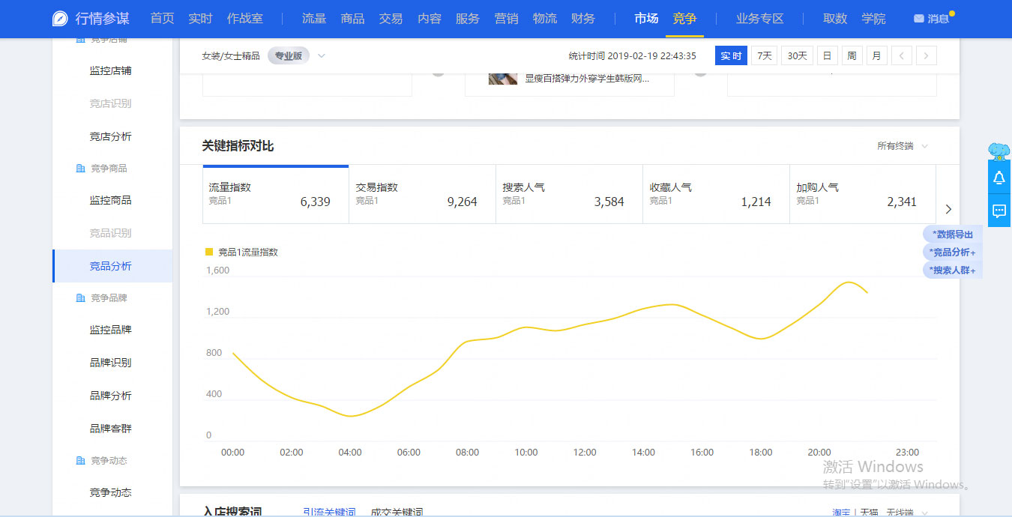The width and height of the screenshot is (1012, 517).
Task: Switch time range to 7天
Action: pos(764,55)
